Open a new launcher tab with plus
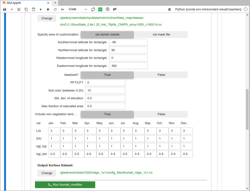The image size is (250, 191). (x=55, y=3)
